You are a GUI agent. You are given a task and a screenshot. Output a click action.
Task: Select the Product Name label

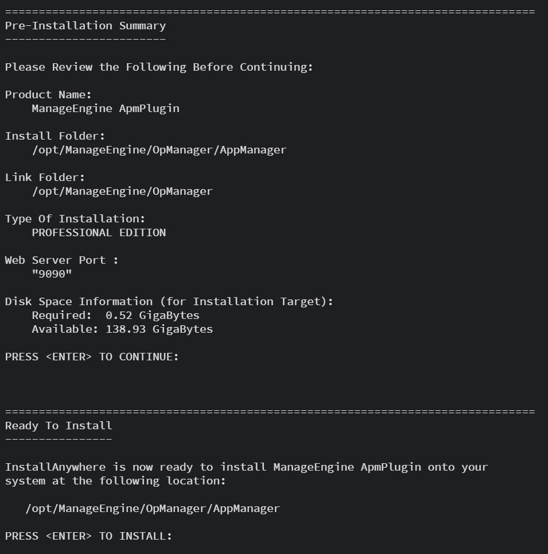(x=48, y=94)
